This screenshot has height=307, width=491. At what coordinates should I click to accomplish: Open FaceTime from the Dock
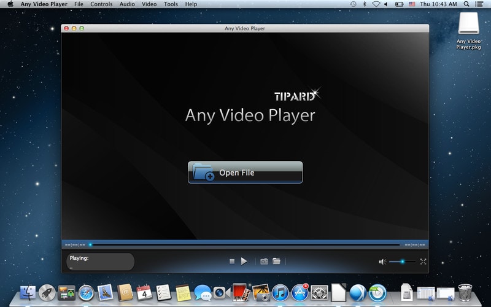point(222,293)
